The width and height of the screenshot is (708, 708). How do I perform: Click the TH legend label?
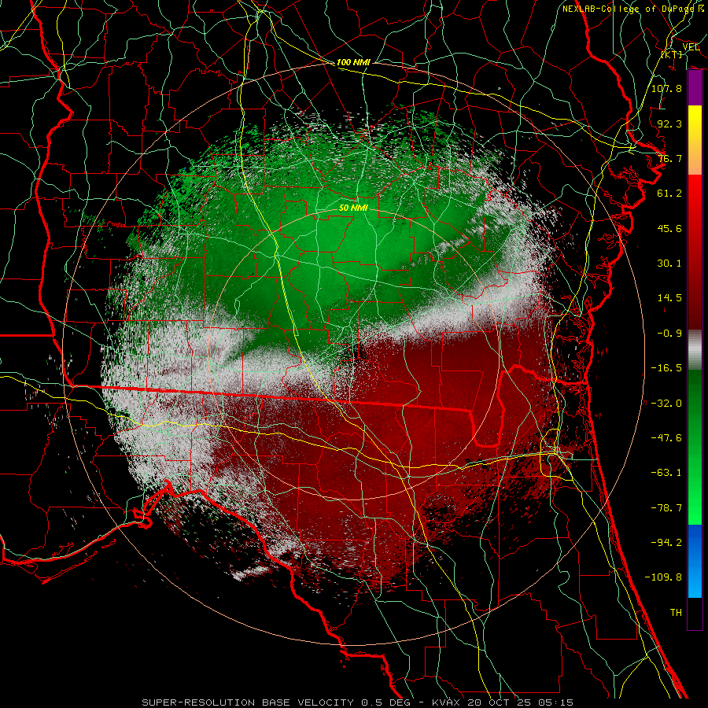point(676,613)
